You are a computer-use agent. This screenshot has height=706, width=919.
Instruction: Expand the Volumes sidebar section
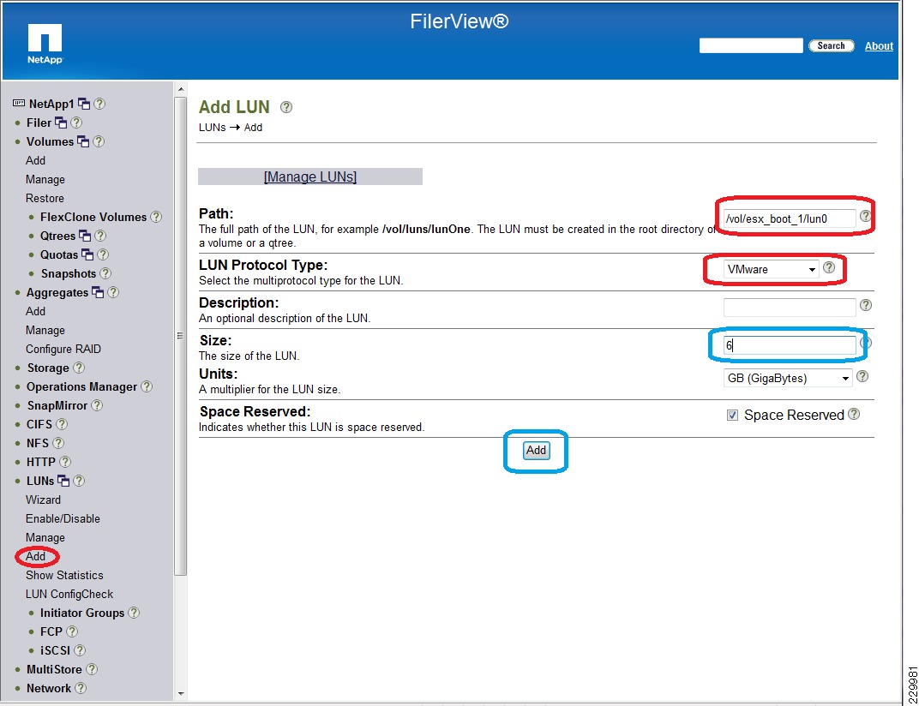(50, 141)
